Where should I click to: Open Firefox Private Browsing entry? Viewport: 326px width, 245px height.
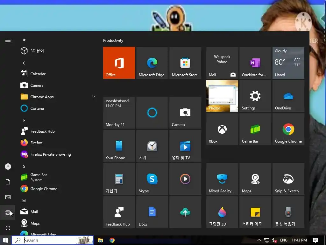point(58,154)
